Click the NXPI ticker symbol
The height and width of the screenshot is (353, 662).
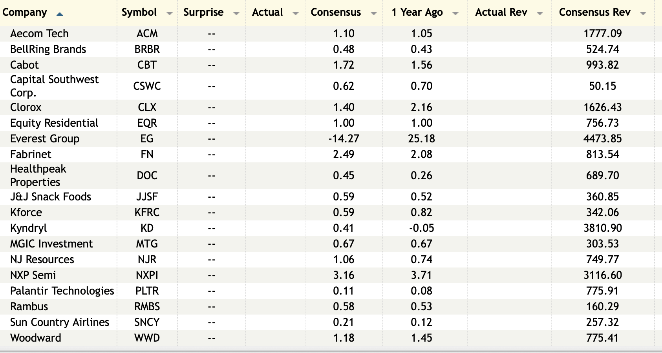click(x=147, y=275)
